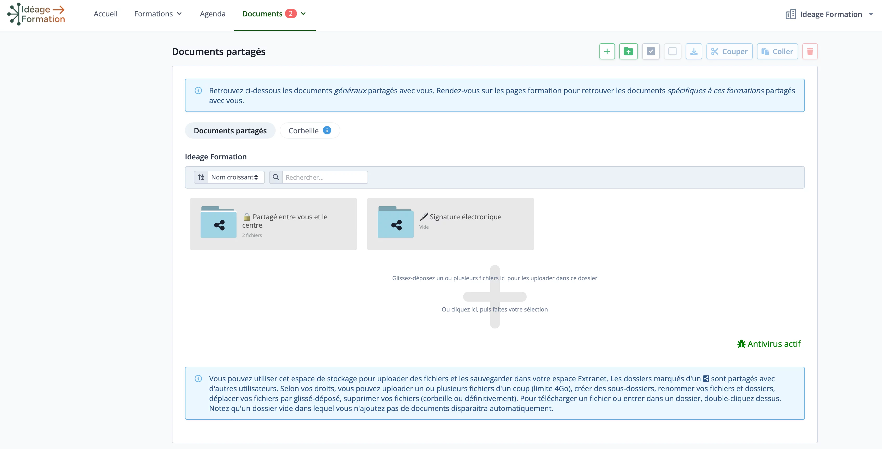
Task: Click the search magnifier icon
Action: (x=276, y=177)
